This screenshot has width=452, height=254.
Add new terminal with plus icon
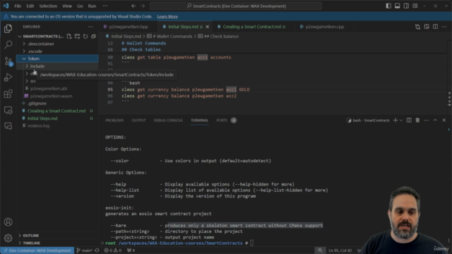coord(395,120)
